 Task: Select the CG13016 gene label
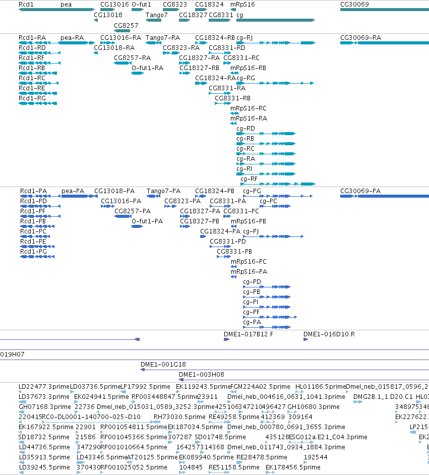tap(114, 5)
